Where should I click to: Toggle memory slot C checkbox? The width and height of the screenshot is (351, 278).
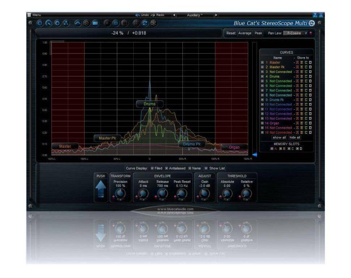tap(289, 148)
